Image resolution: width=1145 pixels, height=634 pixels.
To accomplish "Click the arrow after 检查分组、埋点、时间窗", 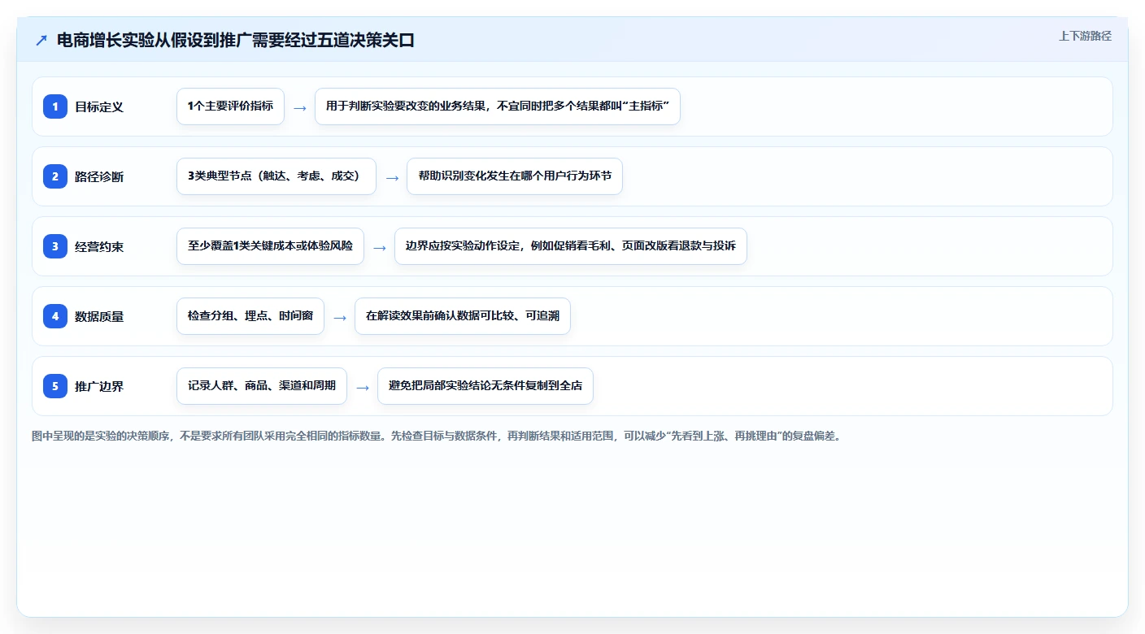I will tap(340, 317).
